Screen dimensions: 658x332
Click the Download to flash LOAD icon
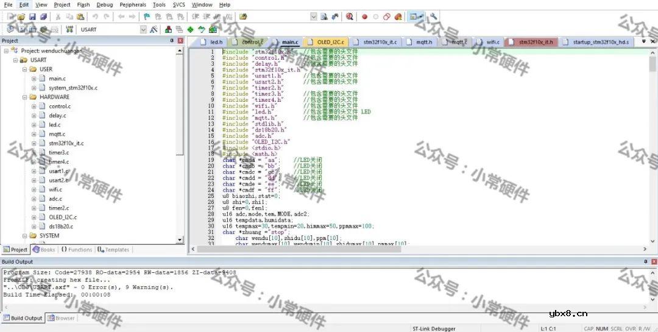(69, 29)
